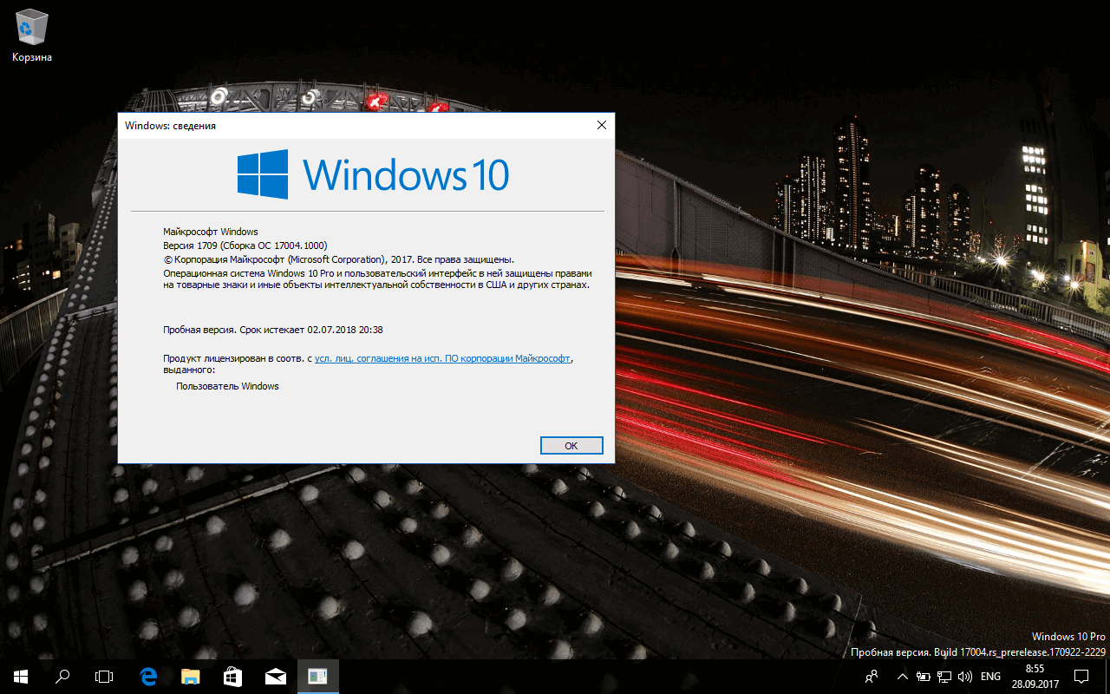
Task: Open the Microsoft Store
Action: (x=232, y=677)
